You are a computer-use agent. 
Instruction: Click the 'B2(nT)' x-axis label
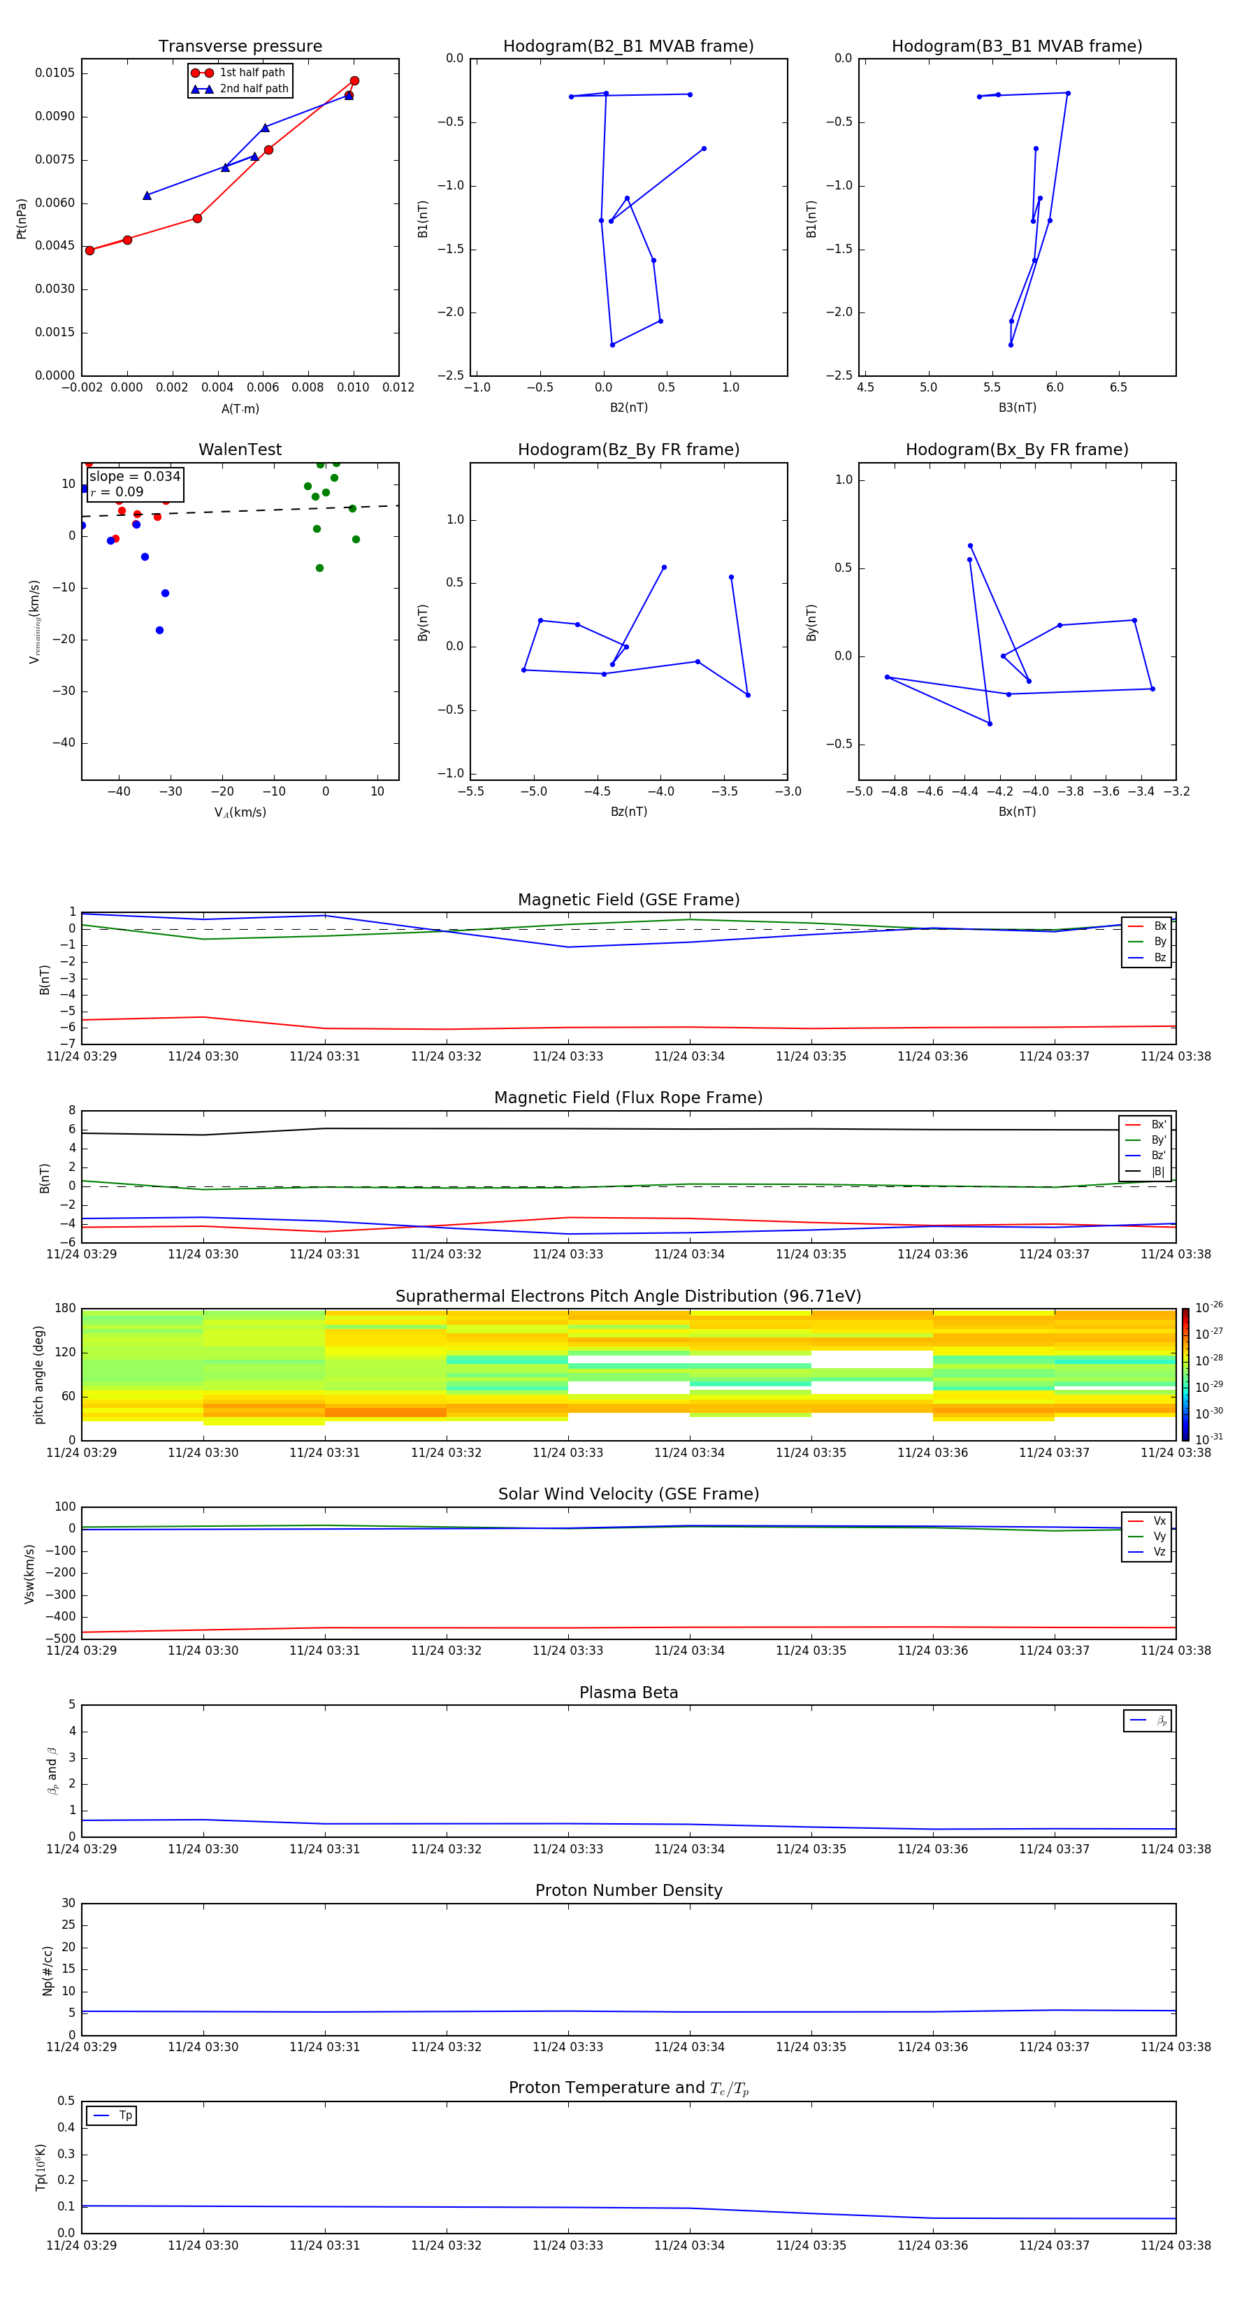coord(628,408)
